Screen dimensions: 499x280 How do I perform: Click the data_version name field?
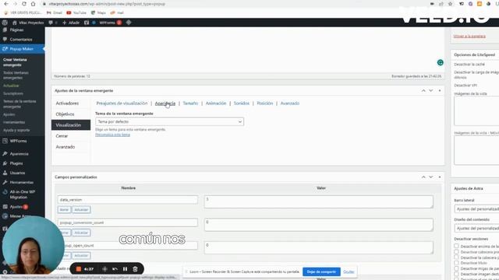[x=128, y=200]
